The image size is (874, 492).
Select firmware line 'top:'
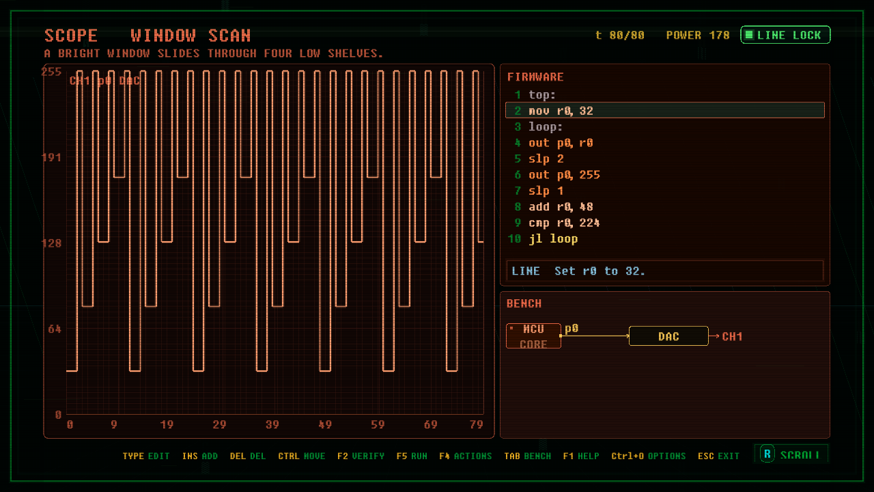click(665, 95)
